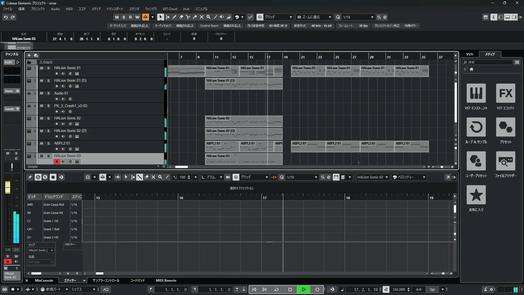
Task: Select the Glue tool in main toolbar
Action: pos(195,17)
